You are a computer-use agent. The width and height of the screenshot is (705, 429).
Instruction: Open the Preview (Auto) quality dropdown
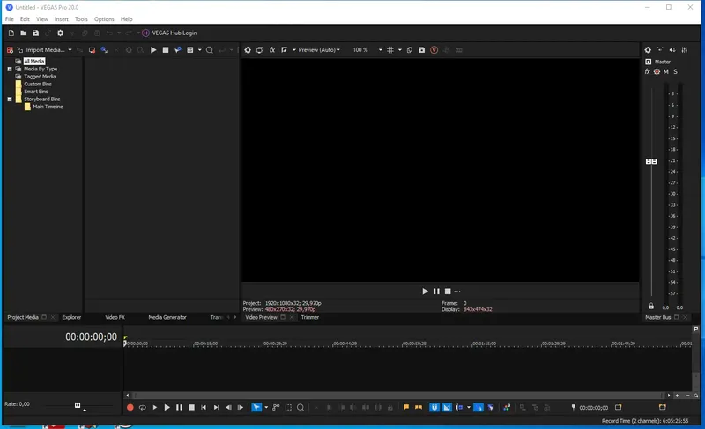pos(319,50)
